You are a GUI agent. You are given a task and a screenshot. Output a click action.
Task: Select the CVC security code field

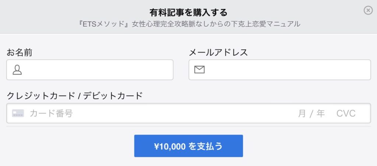tap(346, 113)
